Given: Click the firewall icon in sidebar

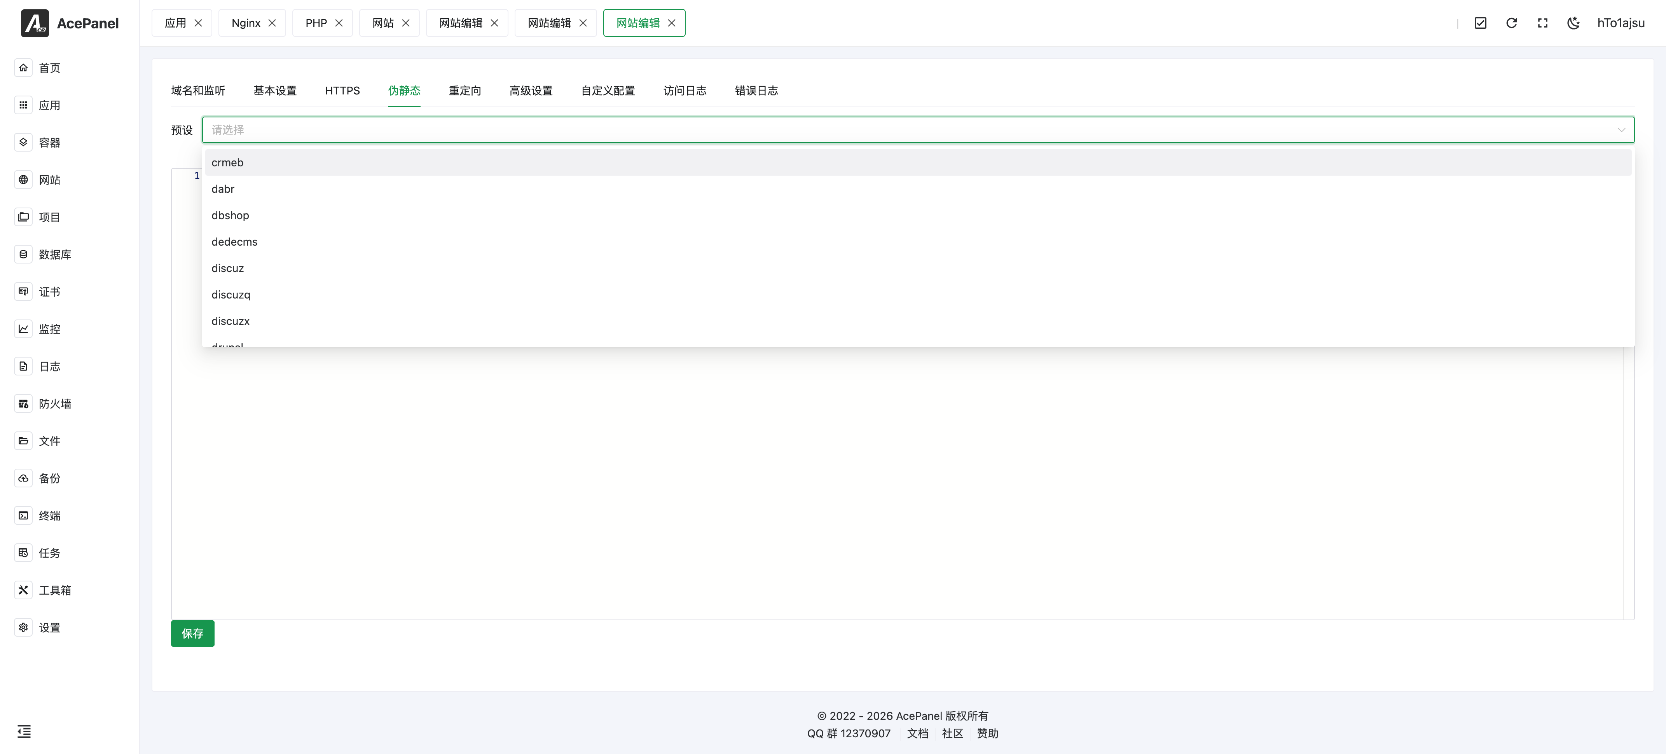Looking at the screenshot, I should point(23,403).
